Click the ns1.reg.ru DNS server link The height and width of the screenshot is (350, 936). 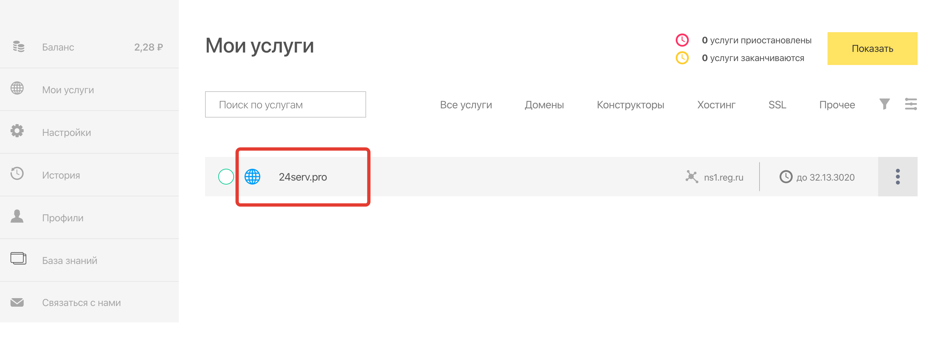coord(723,178)
